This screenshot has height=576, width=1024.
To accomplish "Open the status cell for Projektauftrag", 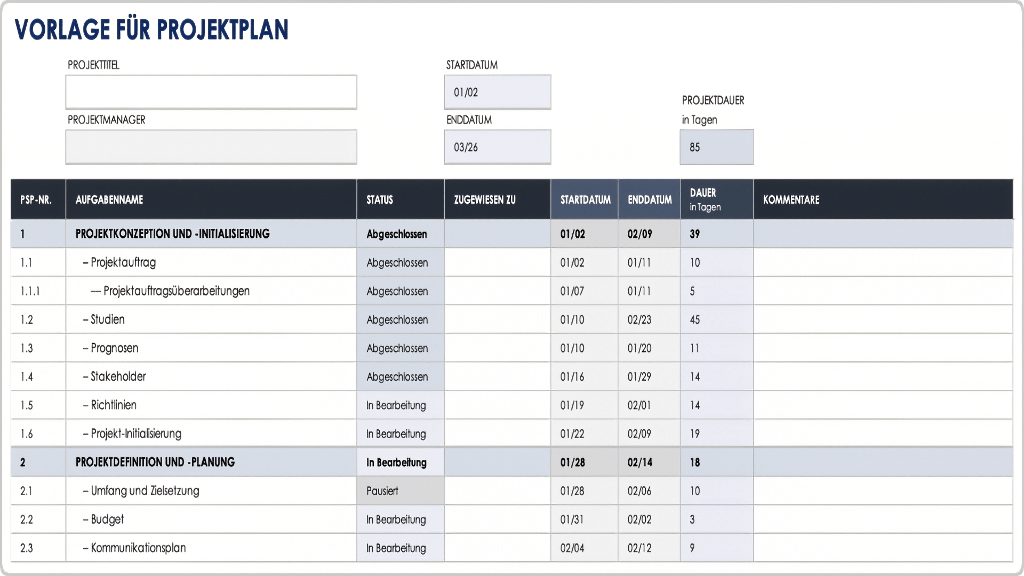I will [400, 262].
